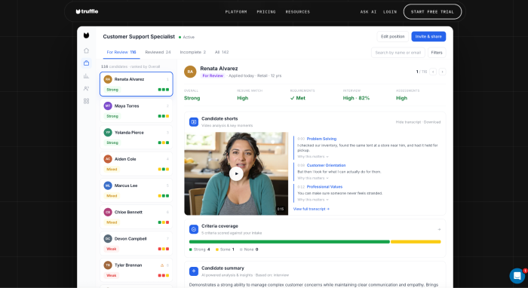Screen dimensions: 528x288
Task: Click the Criteria coverage check icon
Action: 194,229
